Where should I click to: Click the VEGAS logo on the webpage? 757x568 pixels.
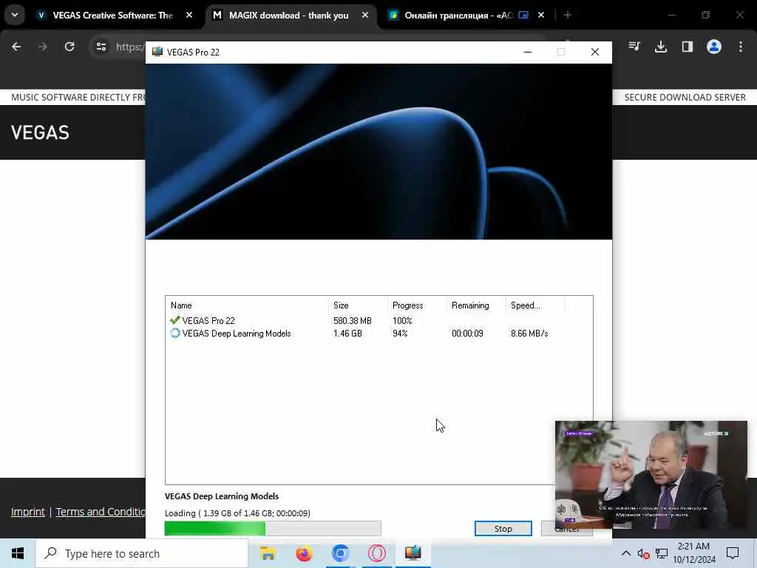(x=40, y=132)
